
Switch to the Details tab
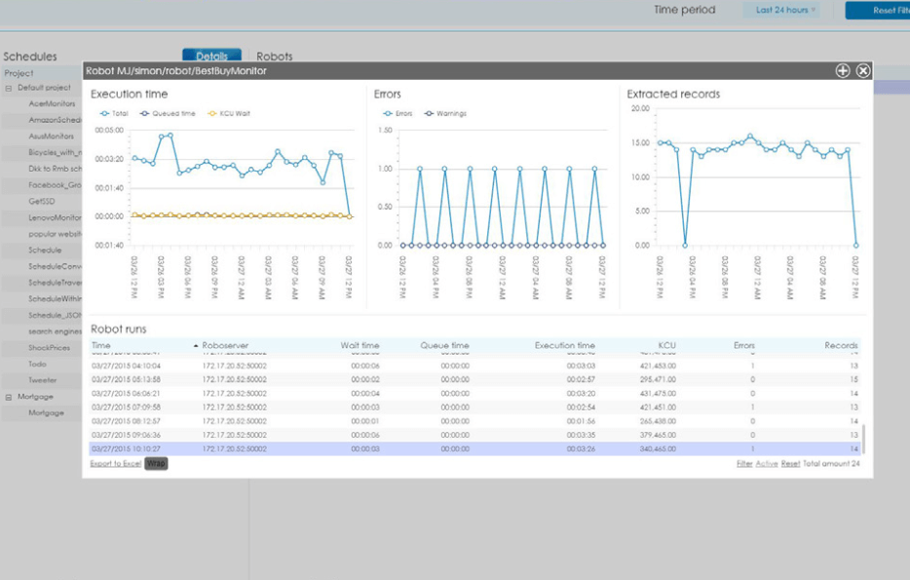click(x=211, y=56)
